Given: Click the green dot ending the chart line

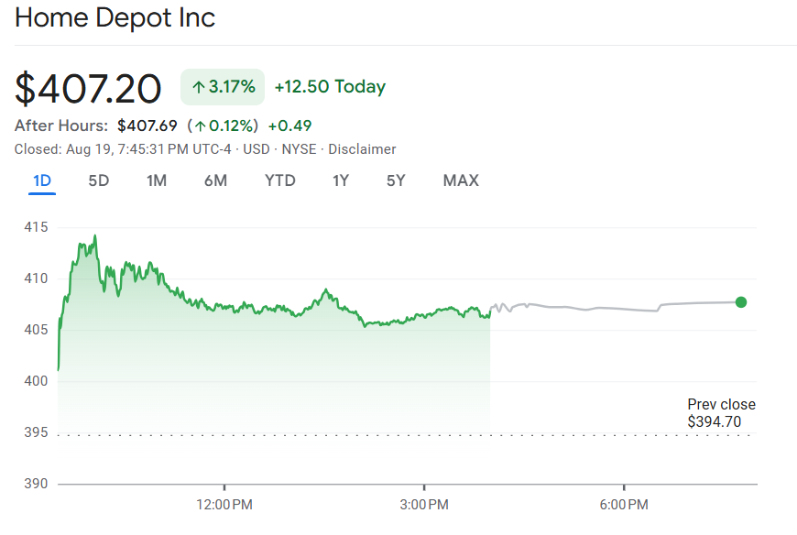Looking at the screenshot, I should coord(741,302).
